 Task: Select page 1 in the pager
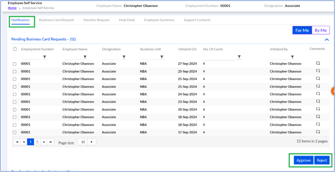tap(31, 142)
